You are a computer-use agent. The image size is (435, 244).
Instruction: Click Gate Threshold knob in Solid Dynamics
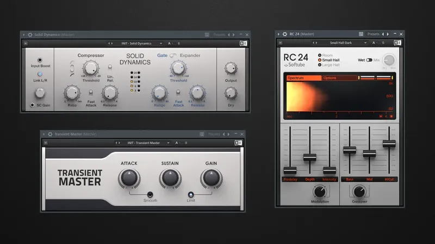(x=178, y=68)
